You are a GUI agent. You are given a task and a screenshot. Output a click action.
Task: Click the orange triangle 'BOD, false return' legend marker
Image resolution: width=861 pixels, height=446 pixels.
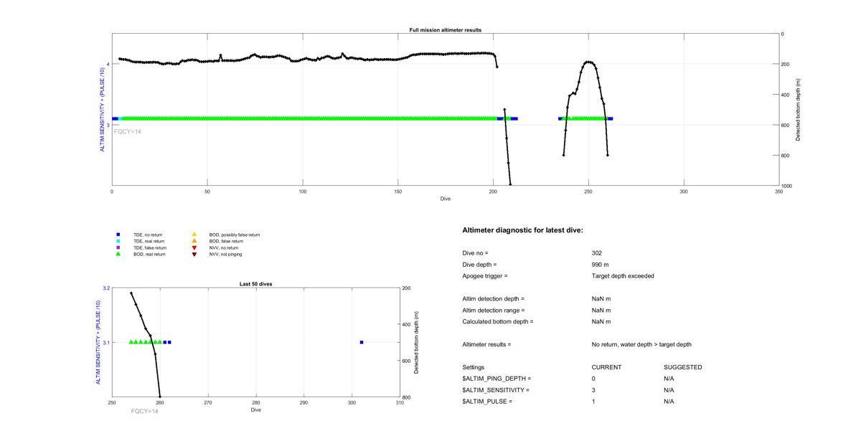pos(194,241)
